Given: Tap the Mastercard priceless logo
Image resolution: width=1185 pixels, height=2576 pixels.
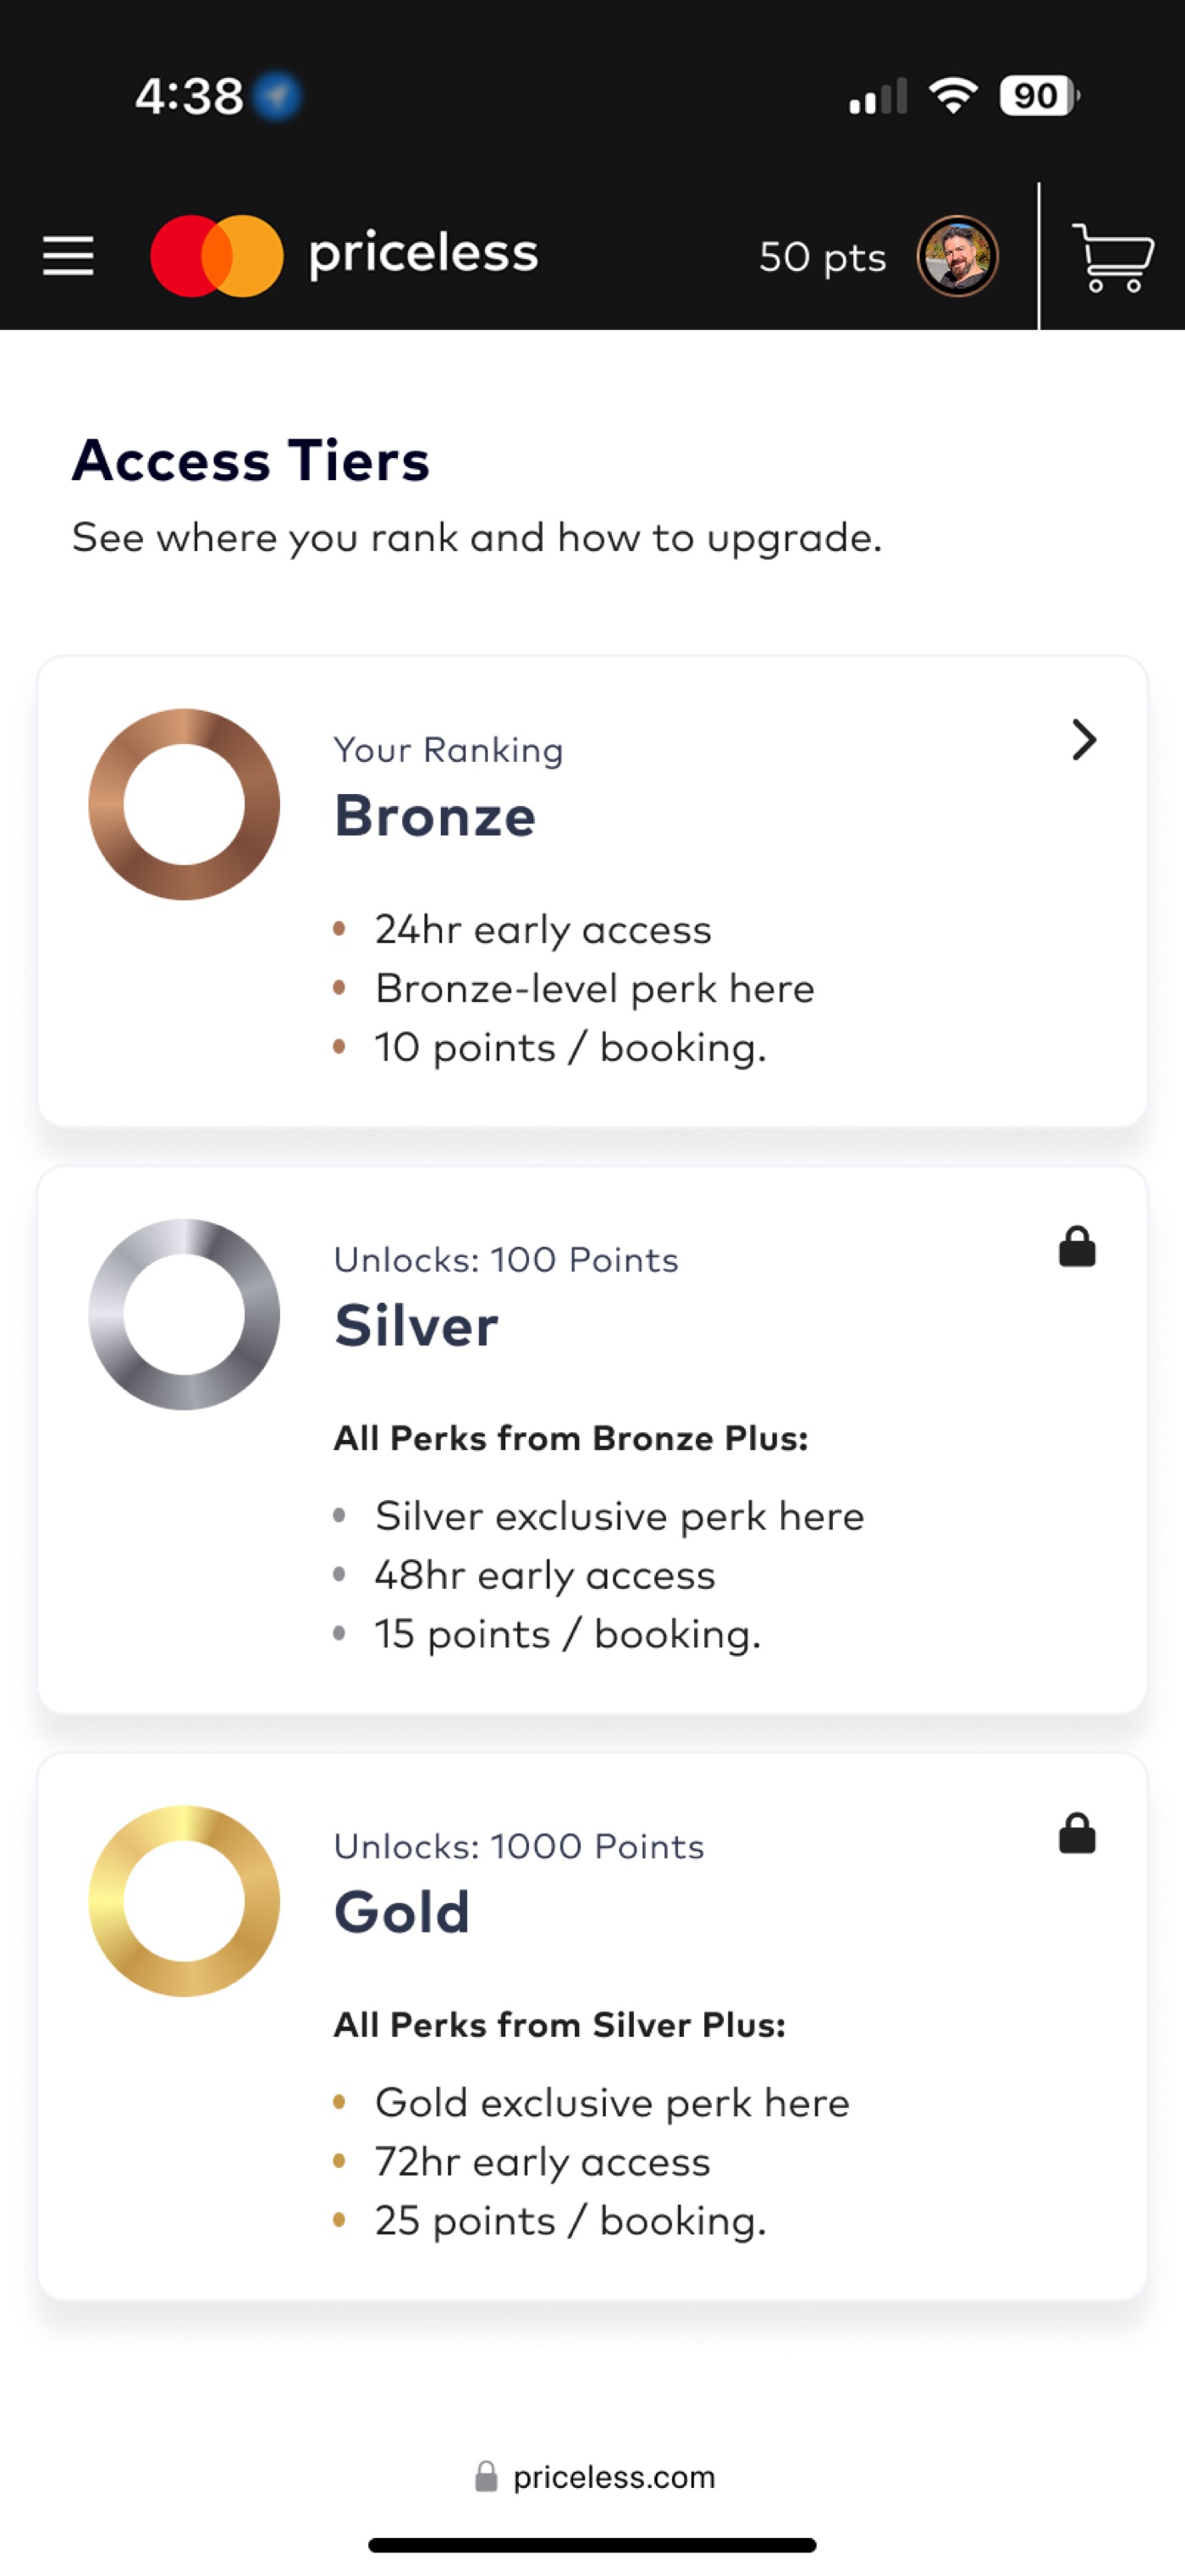Looking at the screenshot, I should [344, 255].
